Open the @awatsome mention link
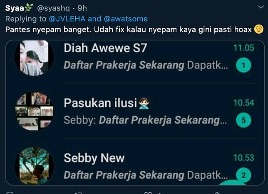Viewport: 268px width, 194px height. [x=126, y=19]
